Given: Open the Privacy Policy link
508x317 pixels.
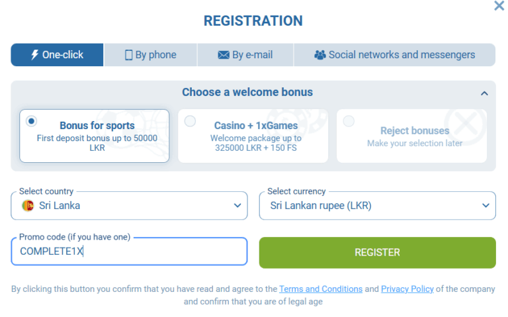Looking at the screenshot, I should click(407, 289).
